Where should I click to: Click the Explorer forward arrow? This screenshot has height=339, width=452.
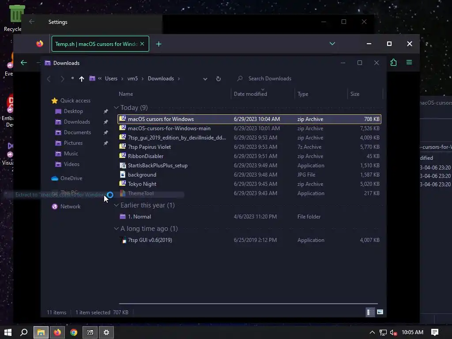[62, 79]
